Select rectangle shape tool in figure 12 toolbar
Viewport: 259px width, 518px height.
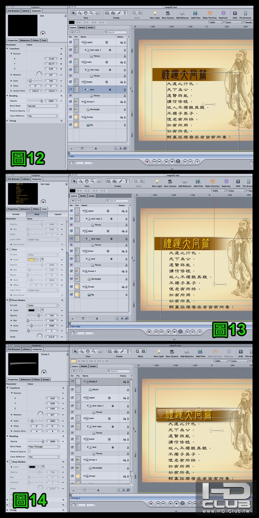[107, 13]
